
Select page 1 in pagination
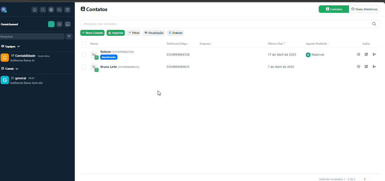(x=365, y=179)
